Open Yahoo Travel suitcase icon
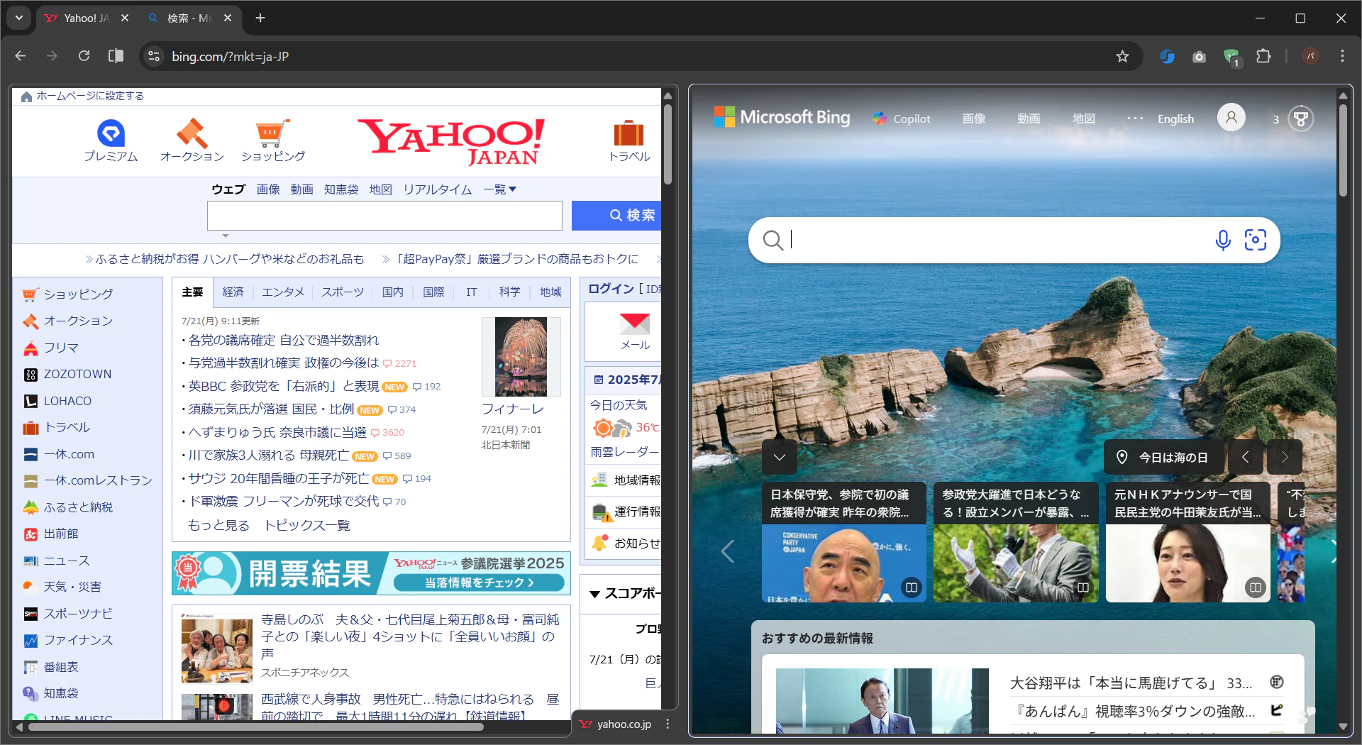 (x=629, y=133)
